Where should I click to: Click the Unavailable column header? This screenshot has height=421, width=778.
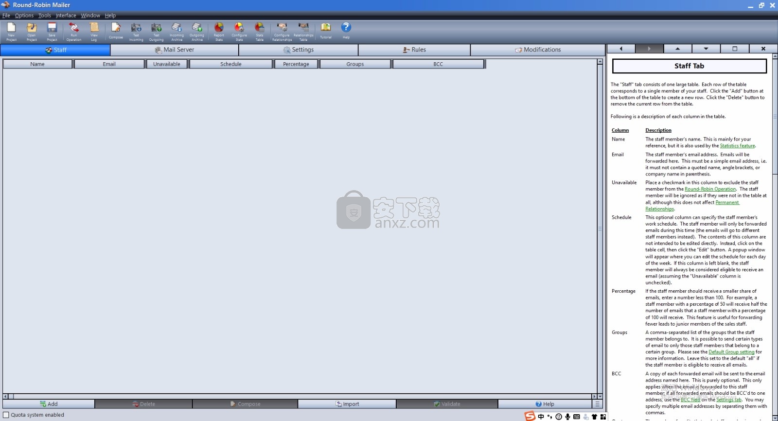click(167, 64)
